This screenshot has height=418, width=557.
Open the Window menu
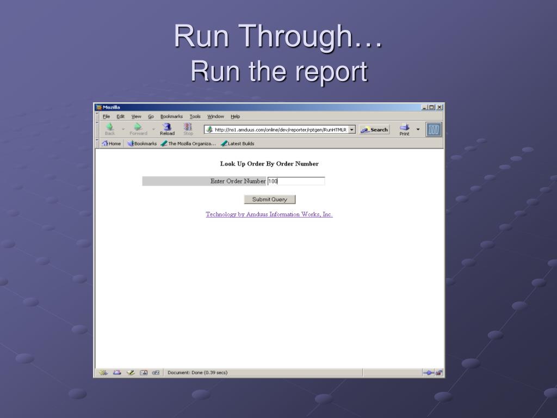(215, 116)
